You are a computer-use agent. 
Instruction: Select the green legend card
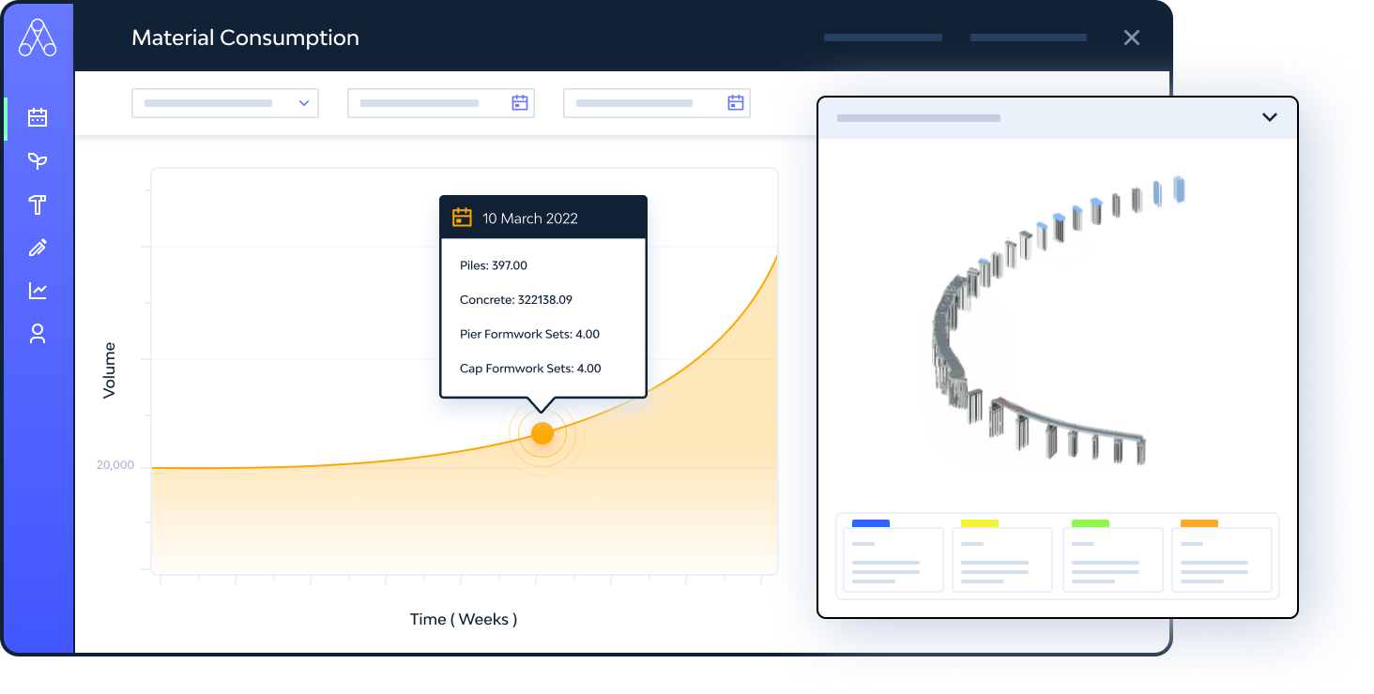pyautogui.click(x=1112, y=558)
